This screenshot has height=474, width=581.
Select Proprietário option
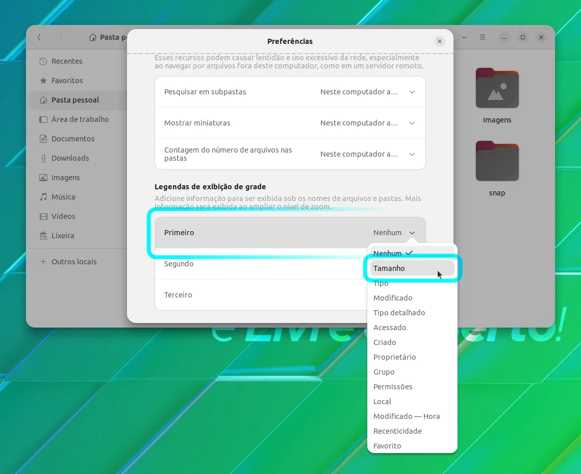point(412,357)
